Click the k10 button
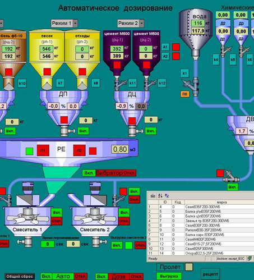254x280 pixels. [22, 83]
